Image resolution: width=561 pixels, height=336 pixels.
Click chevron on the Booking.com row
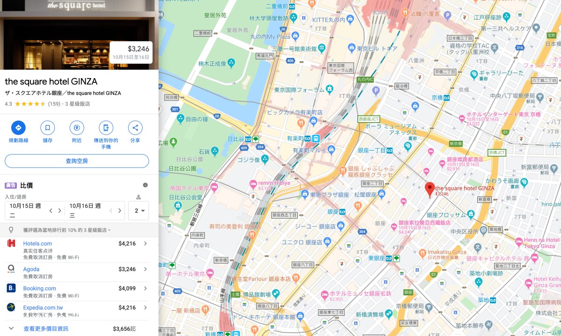pos(145,288)
